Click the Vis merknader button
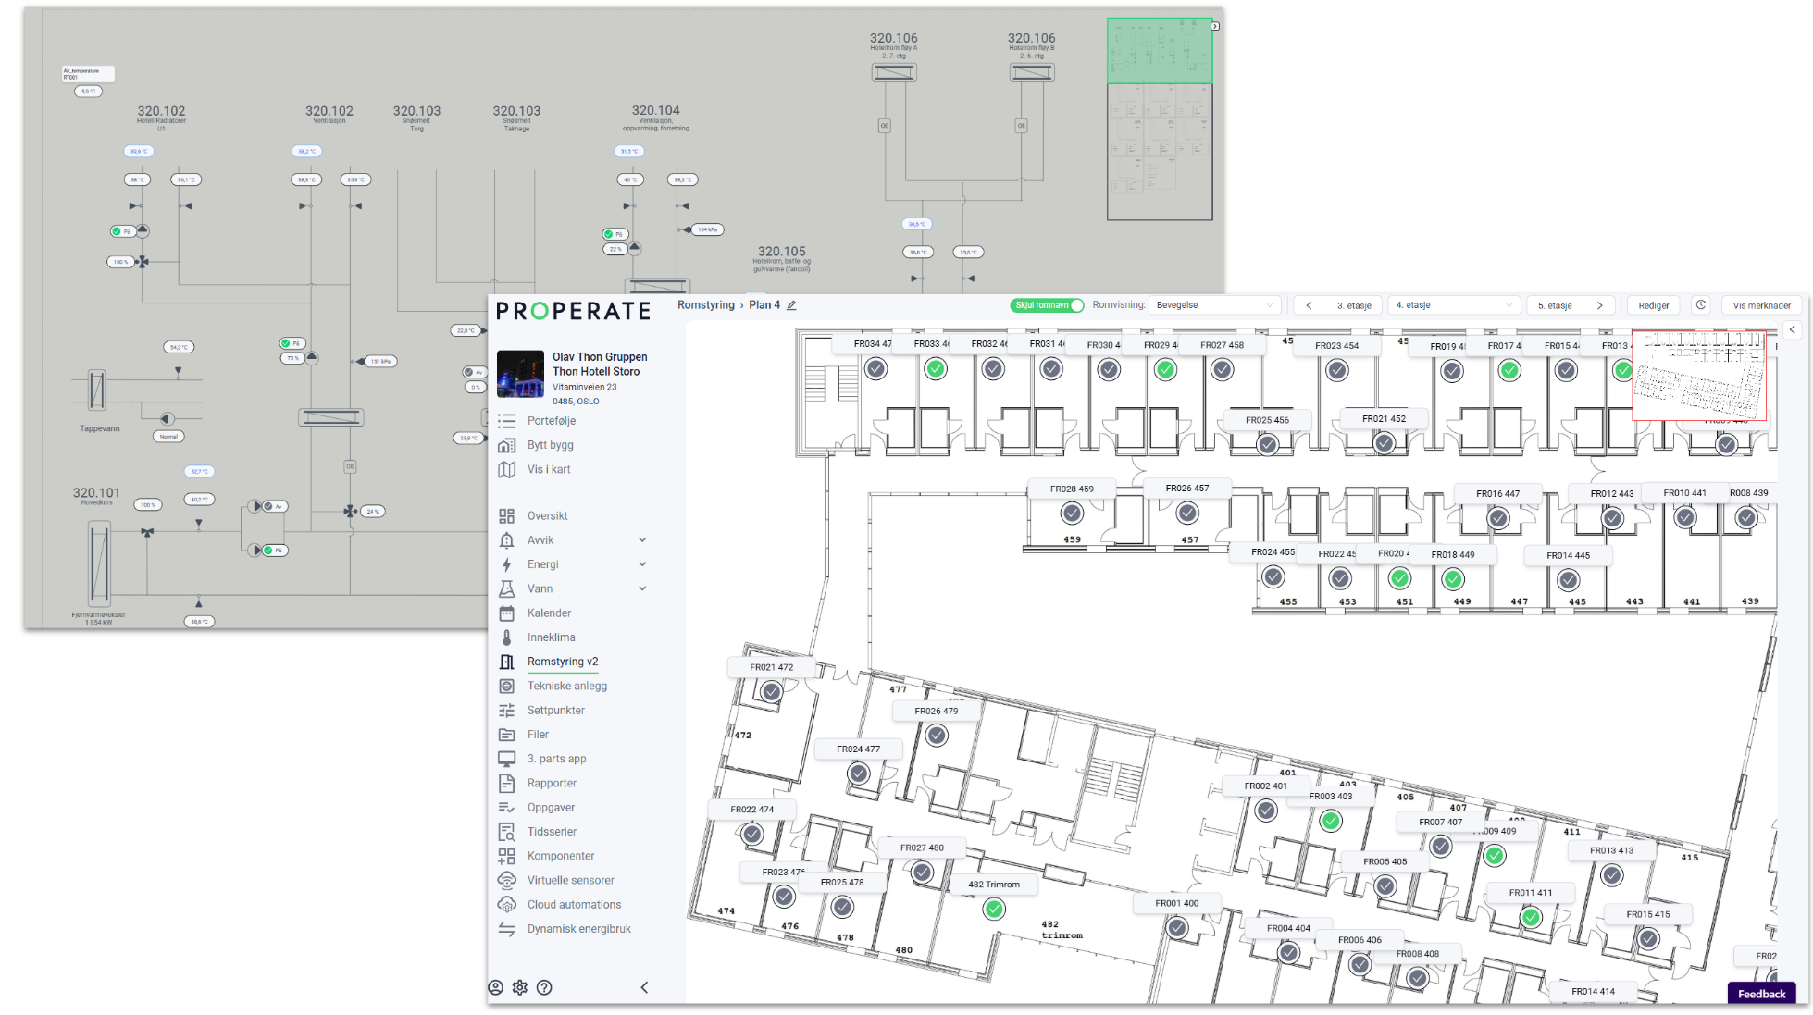1813x1015 pixels. [x=1761, y=305]
